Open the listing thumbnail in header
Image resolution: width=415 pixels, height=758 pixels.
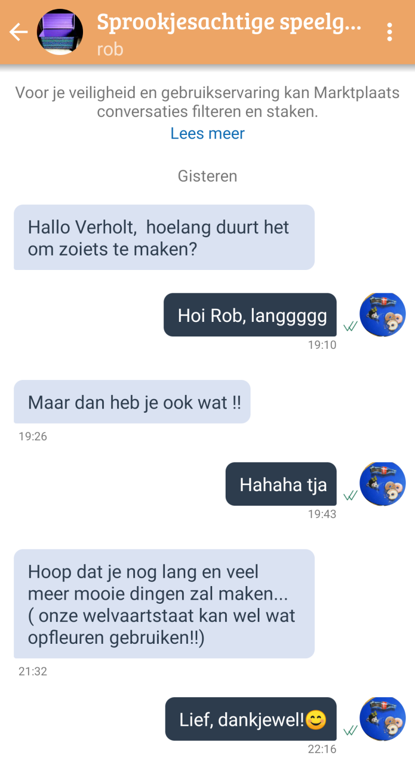(x=60, y=32)
